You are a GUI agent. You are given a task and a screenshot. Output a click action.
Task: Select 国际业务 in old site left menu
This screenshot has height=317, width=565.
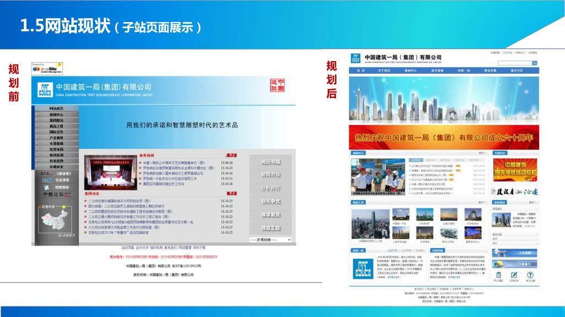57,132
